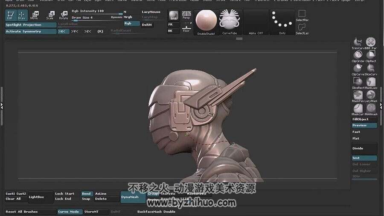Open the Alpha Off picker
384x216 pixels.
(256, 22)
